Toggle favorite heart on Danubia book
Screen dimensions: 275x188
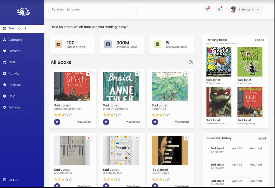[x=137, y=138]
